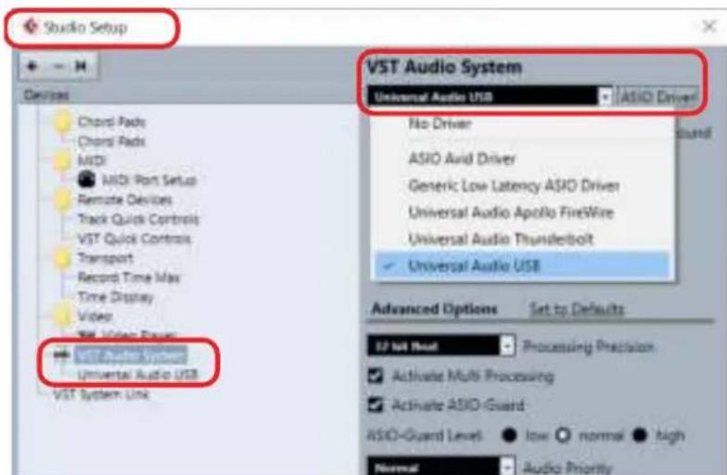Set ASIO-Guard Level to normal
Viewport: 727px width, 475px height.
pos(564,435)
